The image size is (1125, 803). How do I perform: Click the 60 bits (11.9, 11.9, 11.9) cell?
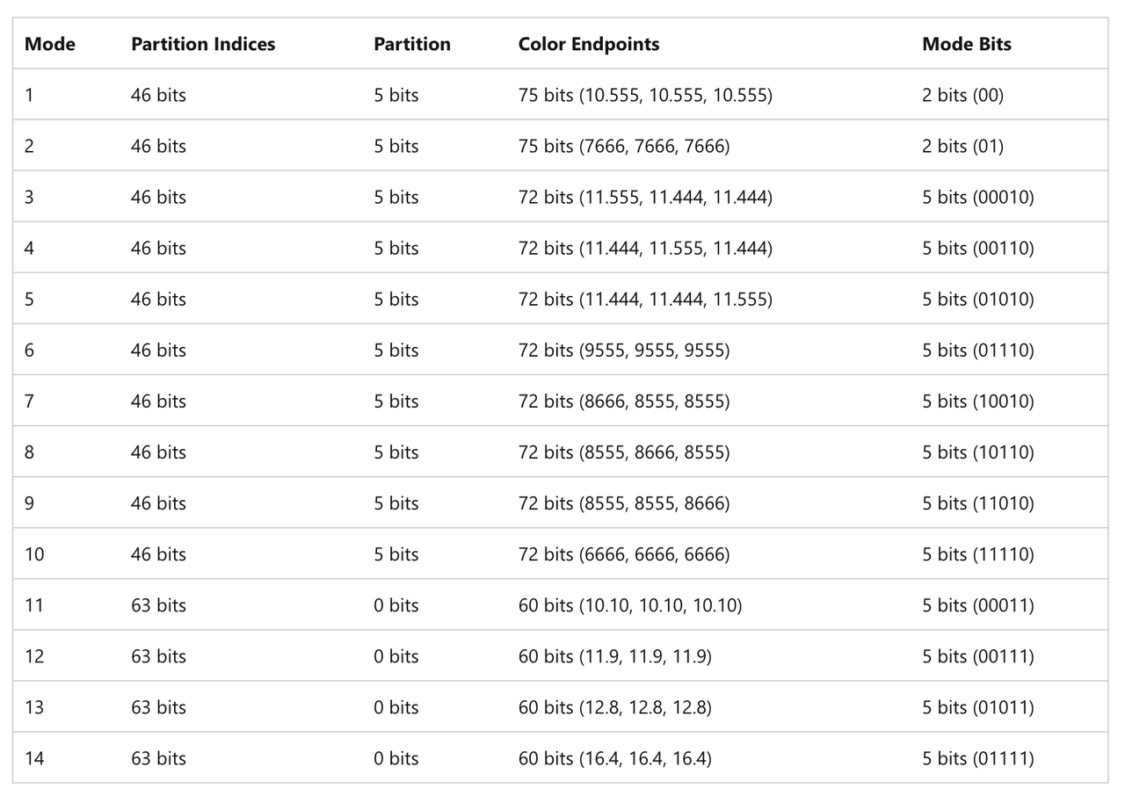[x=615, y=655]
